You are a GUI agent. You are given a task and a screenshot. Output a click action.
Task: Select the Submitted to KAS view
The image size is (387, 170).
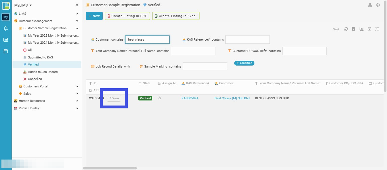[40, 57]
